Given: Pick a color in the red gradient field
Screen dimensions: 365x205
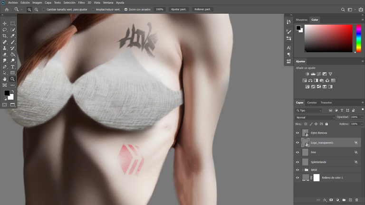Looking at the screenshot, I should coord(328,38).
